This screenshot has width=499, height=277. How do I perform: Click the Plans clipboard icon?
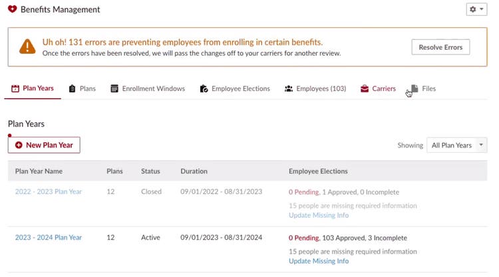point(73,88)
